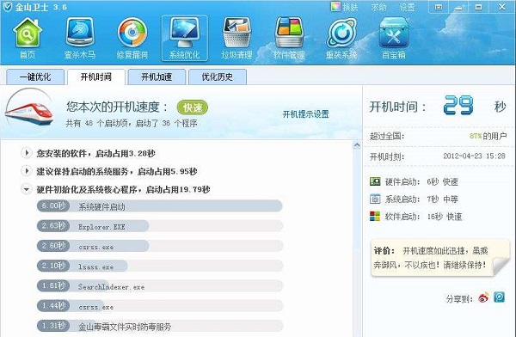This screenshot has height=337, width=516.
Task: Click the 29 seconds boot time display
Action: 458,105
